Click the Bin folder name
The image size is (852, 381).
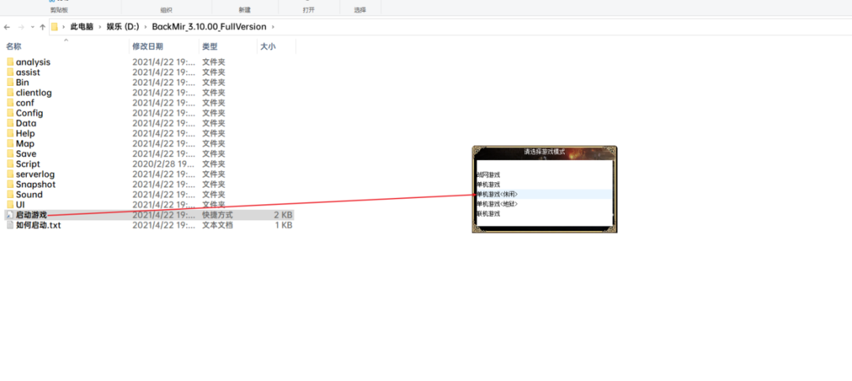coord(22,83)
